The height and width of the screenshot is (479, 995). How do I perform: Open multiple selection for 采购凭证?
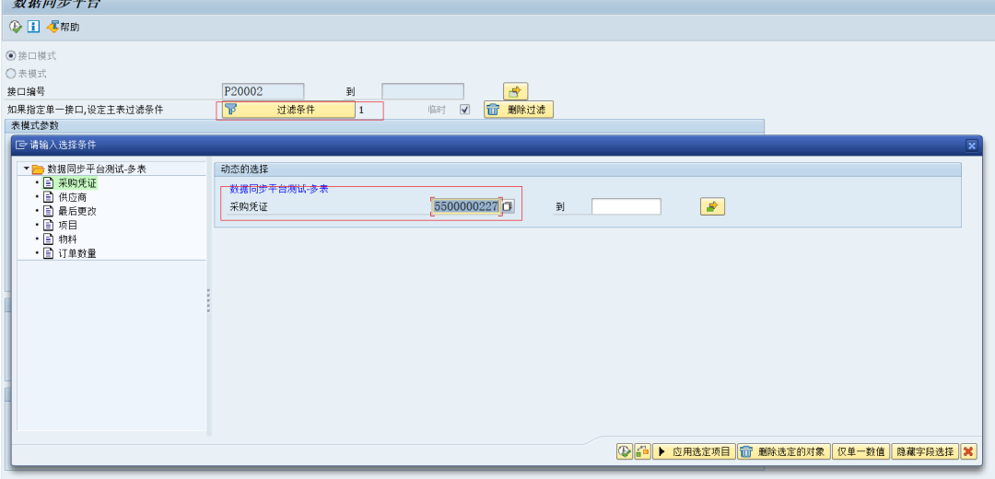pyautogui.click(x=712, y=207)
